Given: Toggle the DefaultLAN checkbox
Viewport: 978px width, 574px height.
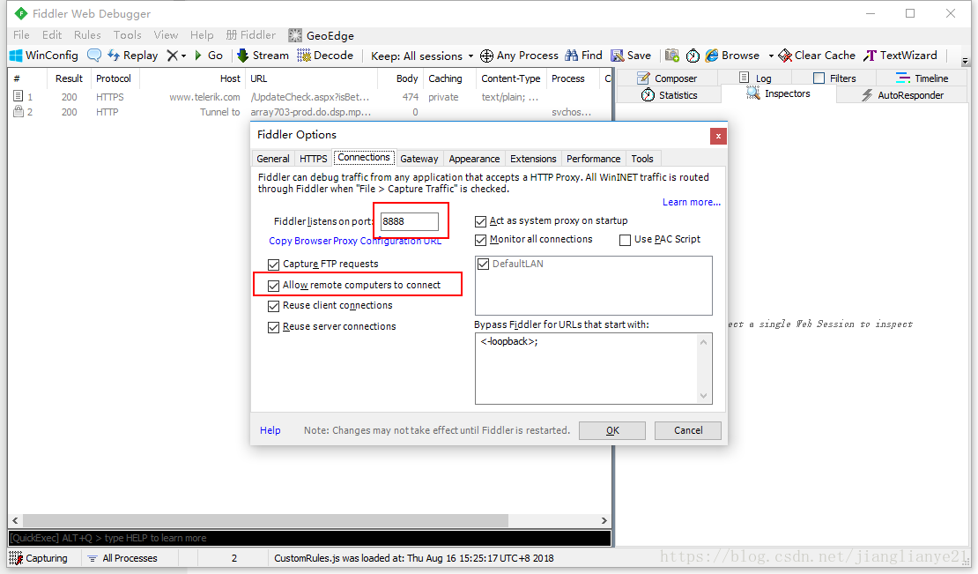Looking at the screenshot, I should point(483,265).
